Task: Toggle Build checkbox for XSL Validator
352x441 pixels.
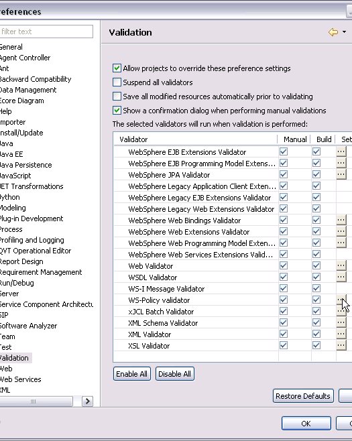Action: click(x=316, y=345)
